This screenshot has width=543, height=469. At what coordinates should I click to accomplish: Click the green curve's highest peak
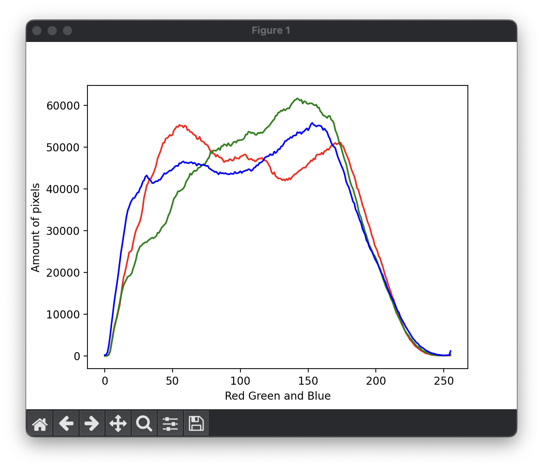pos(298,98)
